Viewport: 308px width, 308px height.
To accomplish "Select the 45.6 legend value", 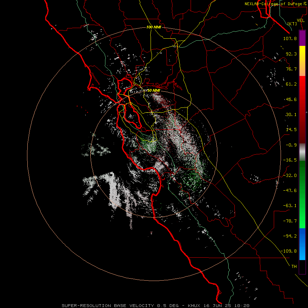I will click(291, 99).
